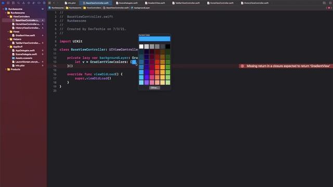
Task: Open the Project navigator icon
Action: [3, 3]
